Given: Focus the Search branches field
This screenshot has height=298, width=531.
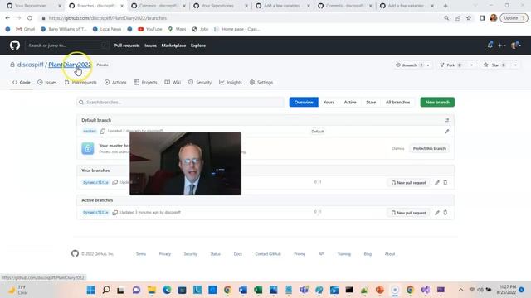Looking at the screenshot, I should (180, 102).
